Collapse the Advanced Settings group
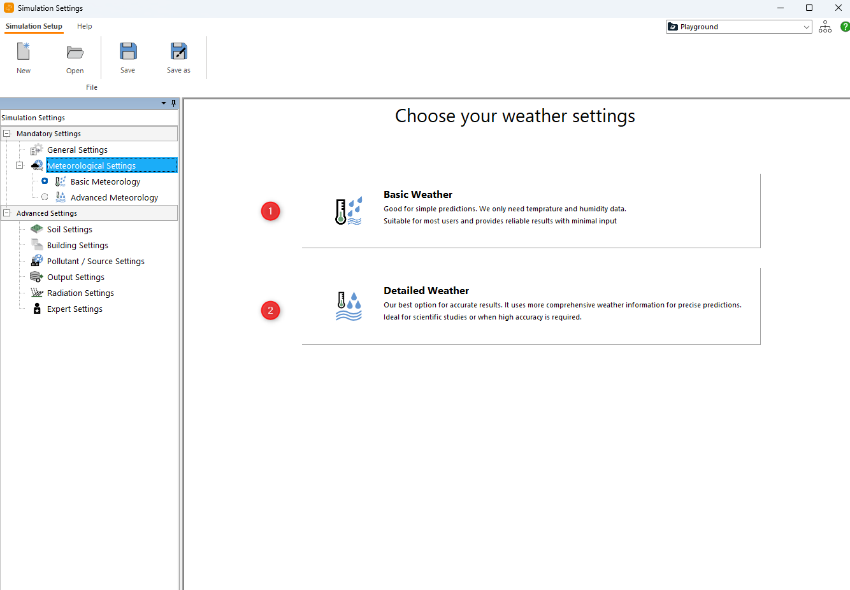 coord(7,213)
